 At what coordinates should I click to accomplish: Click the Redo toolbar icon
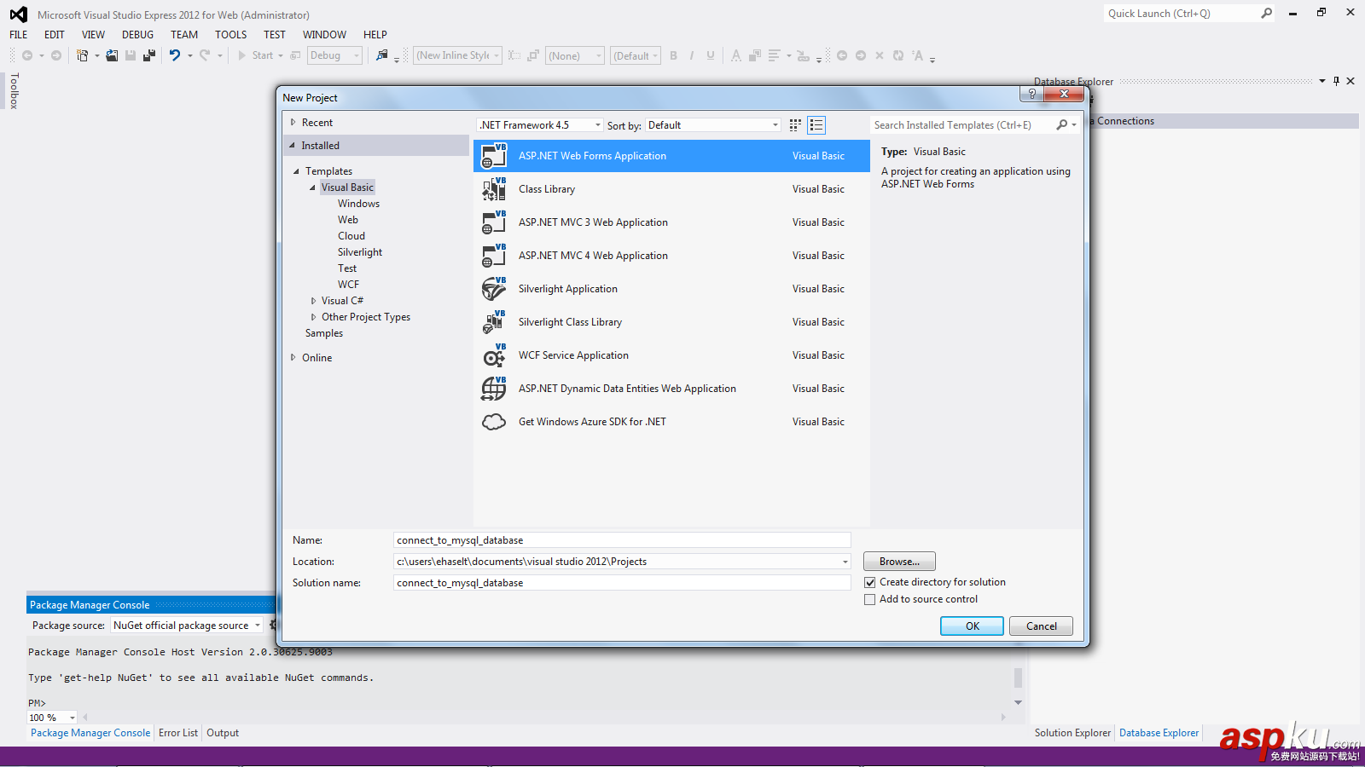(205, 55)
